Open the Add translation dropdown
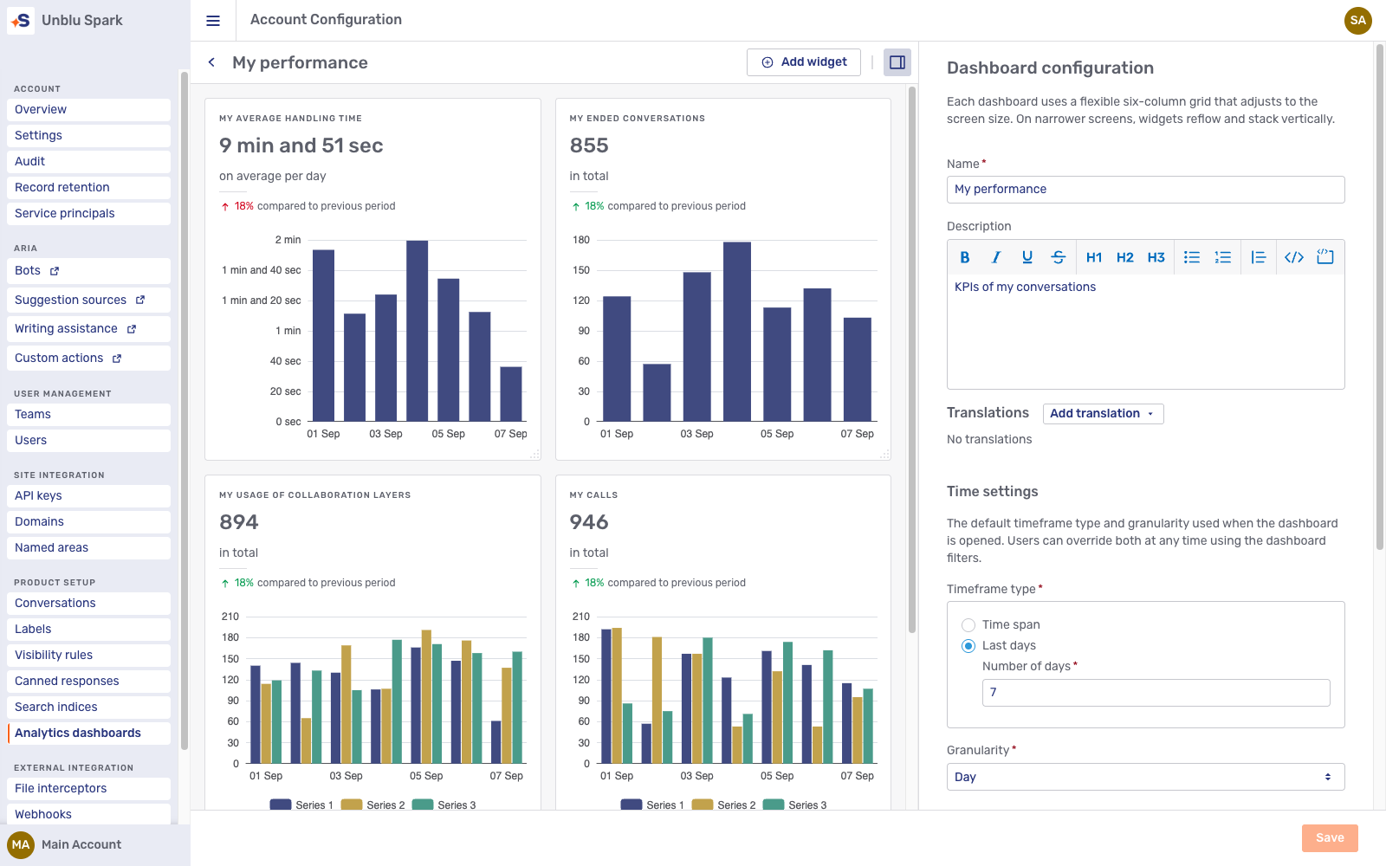 [1103, 414]
